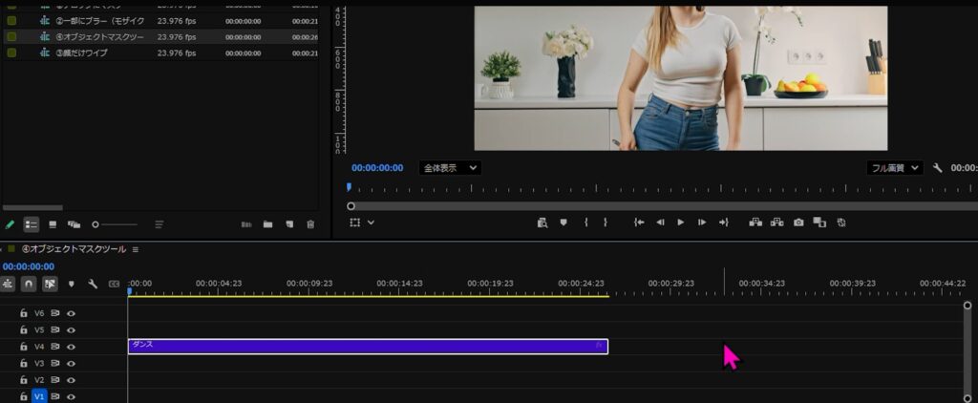Toggle V4 track output eye icon

click(71, 347)
